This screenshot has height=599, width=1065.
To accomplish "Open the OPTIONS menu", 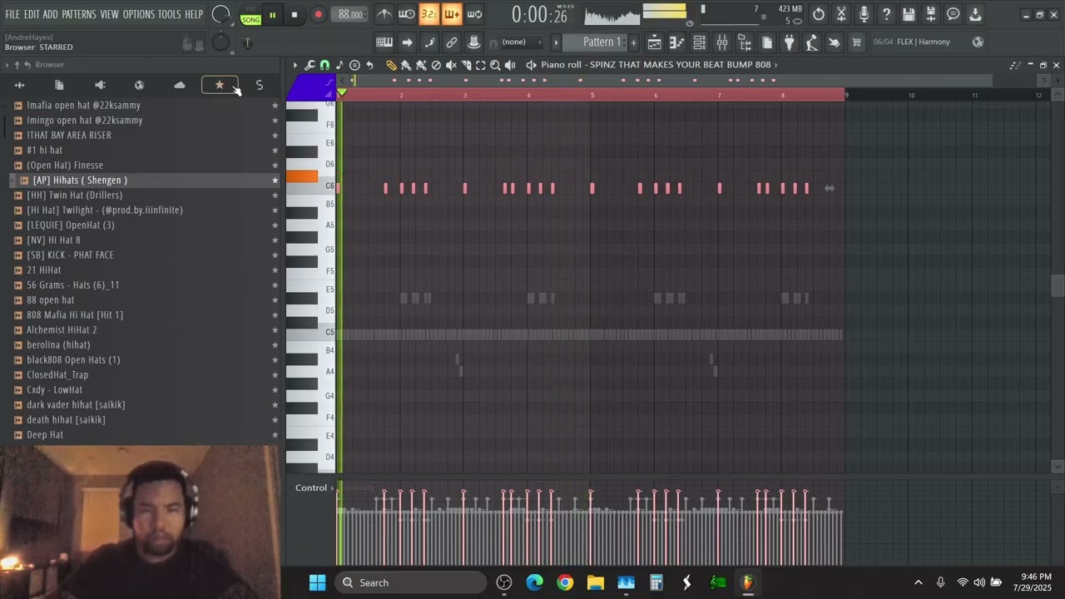I will pyautogui.click(x=139, y=14).
